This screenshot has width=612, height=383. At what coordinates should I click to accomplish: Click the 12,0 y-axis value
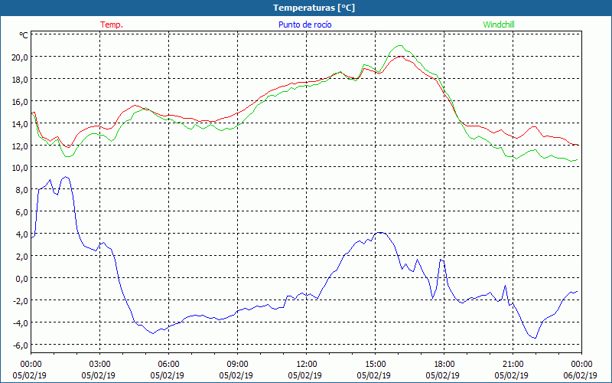(21, 146)
